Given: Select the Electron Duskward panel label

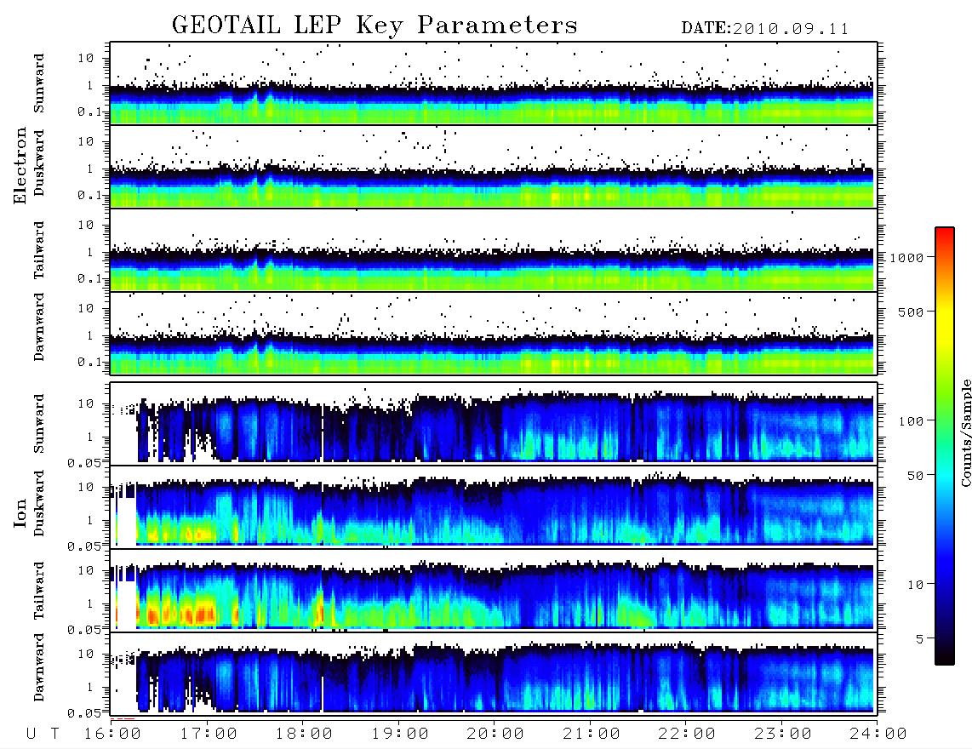Looking at the screenshot, I should (39, 163).
